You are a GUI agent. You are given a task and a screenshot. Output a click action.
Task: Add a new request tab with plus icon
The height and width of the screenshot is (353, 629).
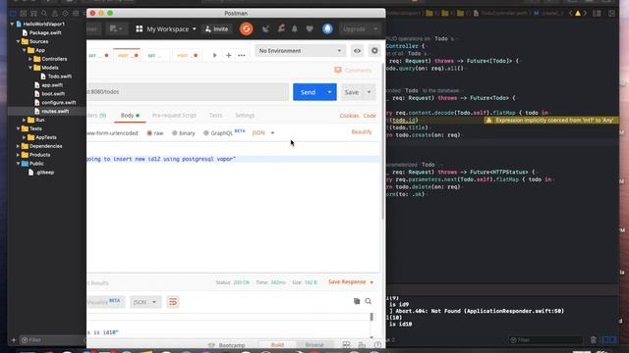(x=229, y=55)
